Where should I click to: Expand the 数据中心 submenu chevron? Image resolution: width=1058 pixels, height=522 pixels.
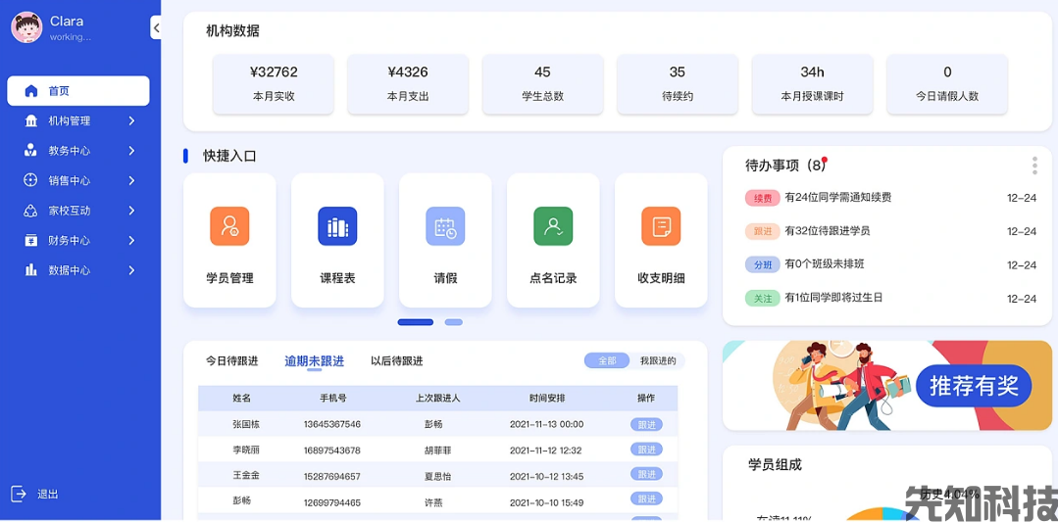tap(131, 270)
